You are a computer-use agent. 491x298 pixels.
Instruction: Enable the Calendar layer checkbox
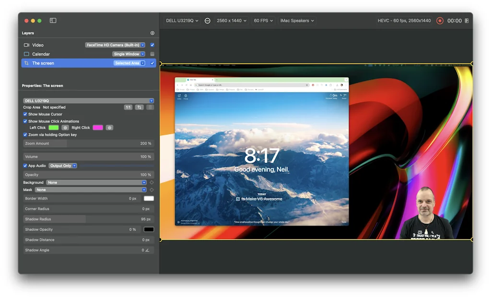pyautogui.click(x=152, y=54)
